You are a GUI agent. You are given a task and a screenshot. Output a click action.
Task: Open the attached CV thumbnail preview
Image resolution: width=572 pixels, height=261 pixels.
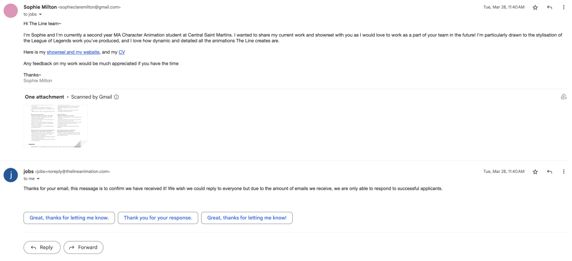pyautogui.click(x=55, y=126)
